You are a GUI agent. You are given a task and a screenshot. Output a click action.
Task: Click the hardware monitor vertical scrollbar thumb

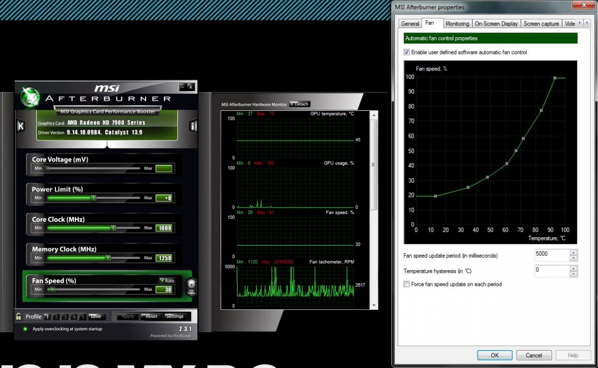click(374, 164)
